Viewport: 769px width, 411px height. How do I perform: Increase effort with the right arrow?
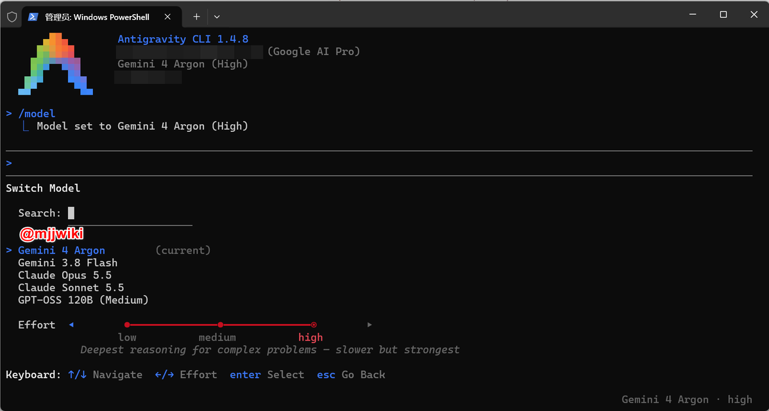[x=370, y=325]
